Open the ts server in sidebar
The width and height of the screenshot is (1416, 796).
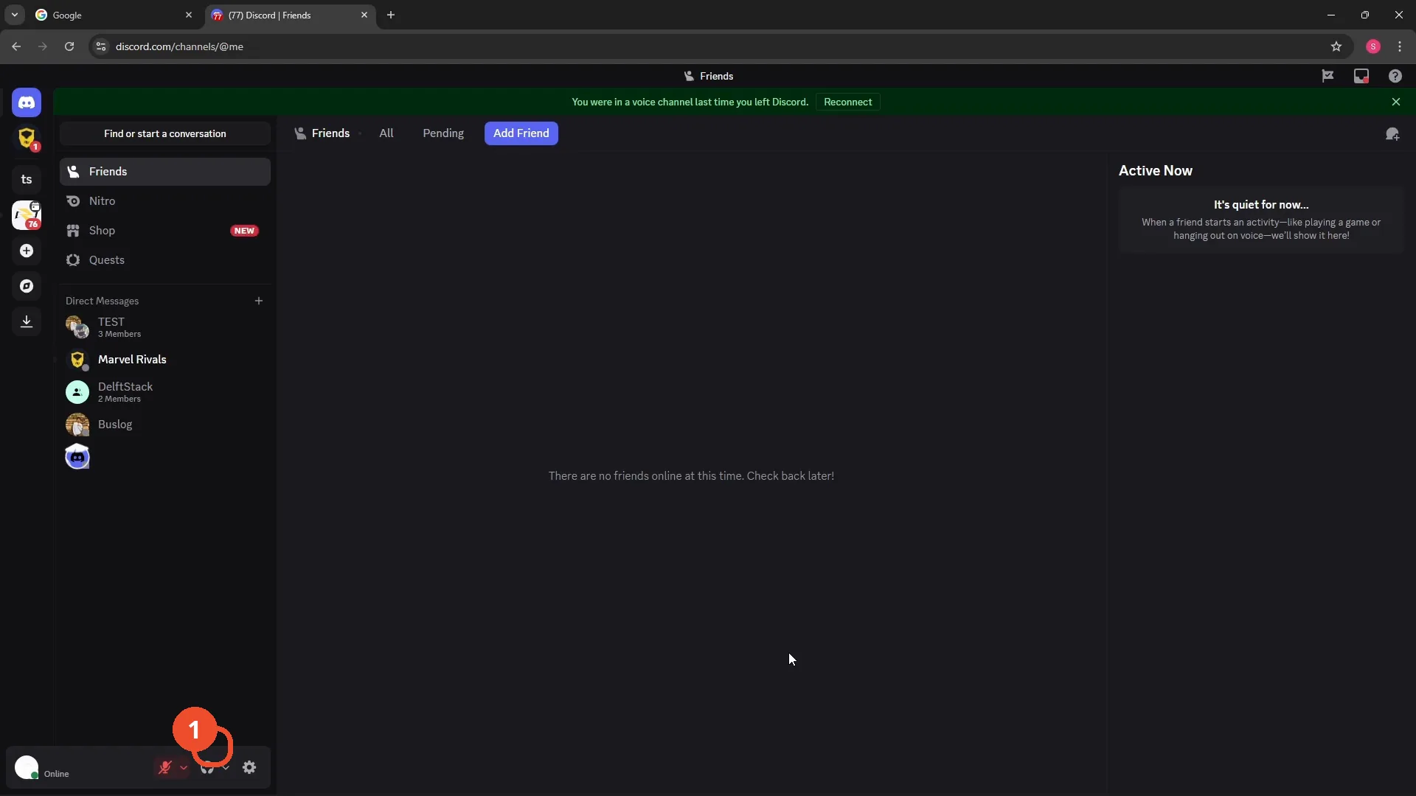[x=27, y=179]
